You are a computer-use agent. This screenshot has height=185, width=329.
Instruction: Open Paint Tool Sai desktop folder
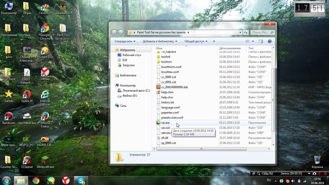tap(63, 32)
